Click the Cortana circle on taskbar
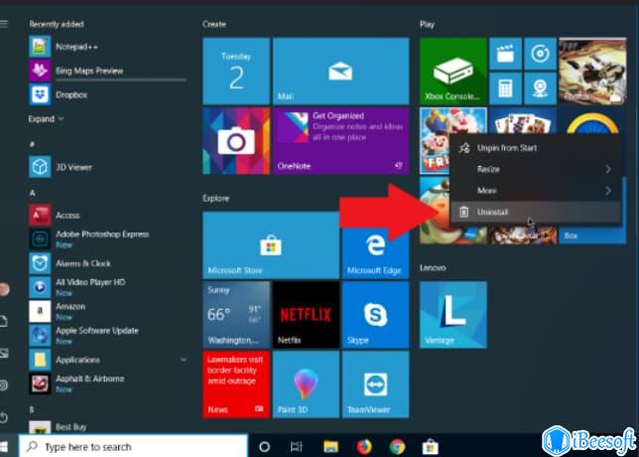This screenshot has height=457, width=639. click(x=265, y=447)
